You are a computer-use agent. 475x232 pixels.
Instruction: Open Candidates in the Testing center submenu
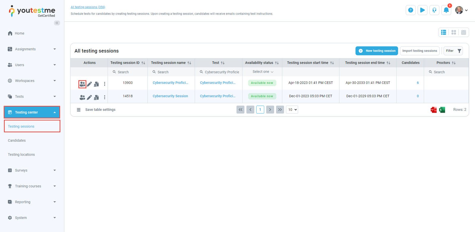pos(17,140)
